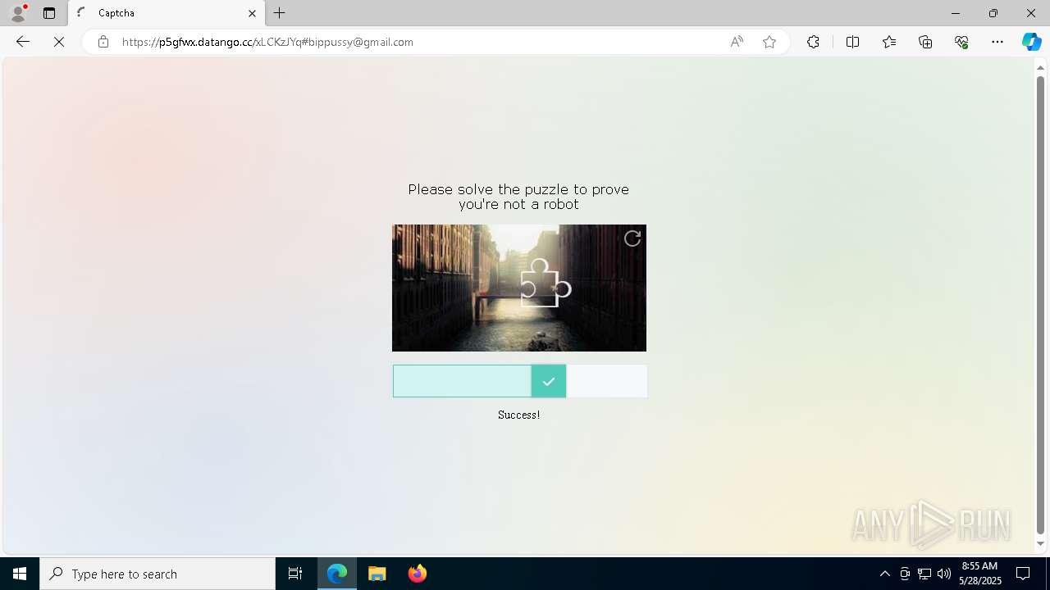The height and width of the screenshot is (590, 1050).
Task: Open the Windows Start menu
Action: [x=20, y=574]
